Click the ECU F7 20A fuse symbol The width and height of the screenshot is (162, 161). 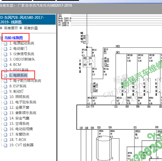point(103,63)
